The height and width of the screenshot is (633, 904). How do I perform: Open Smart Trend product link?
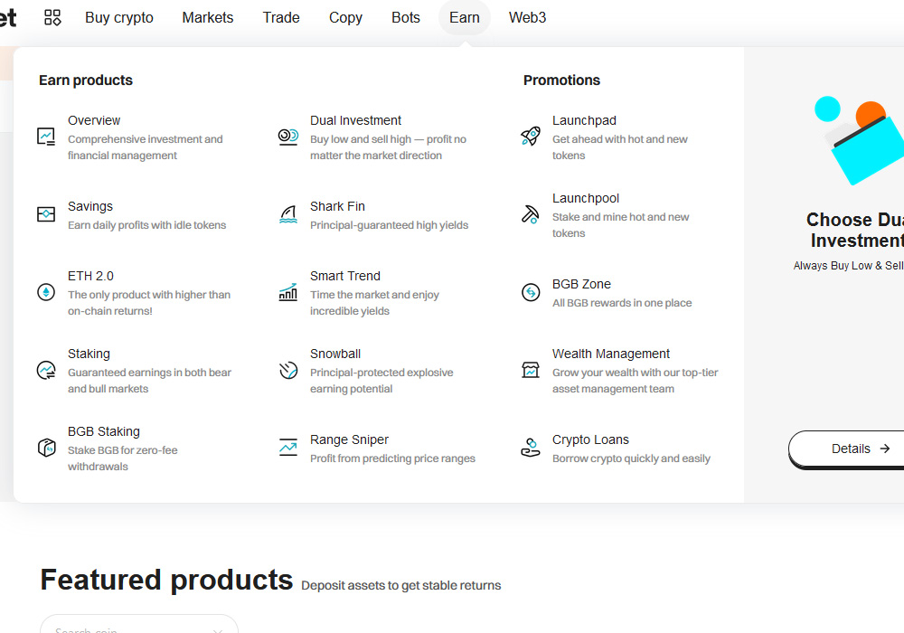click(345, 276)
